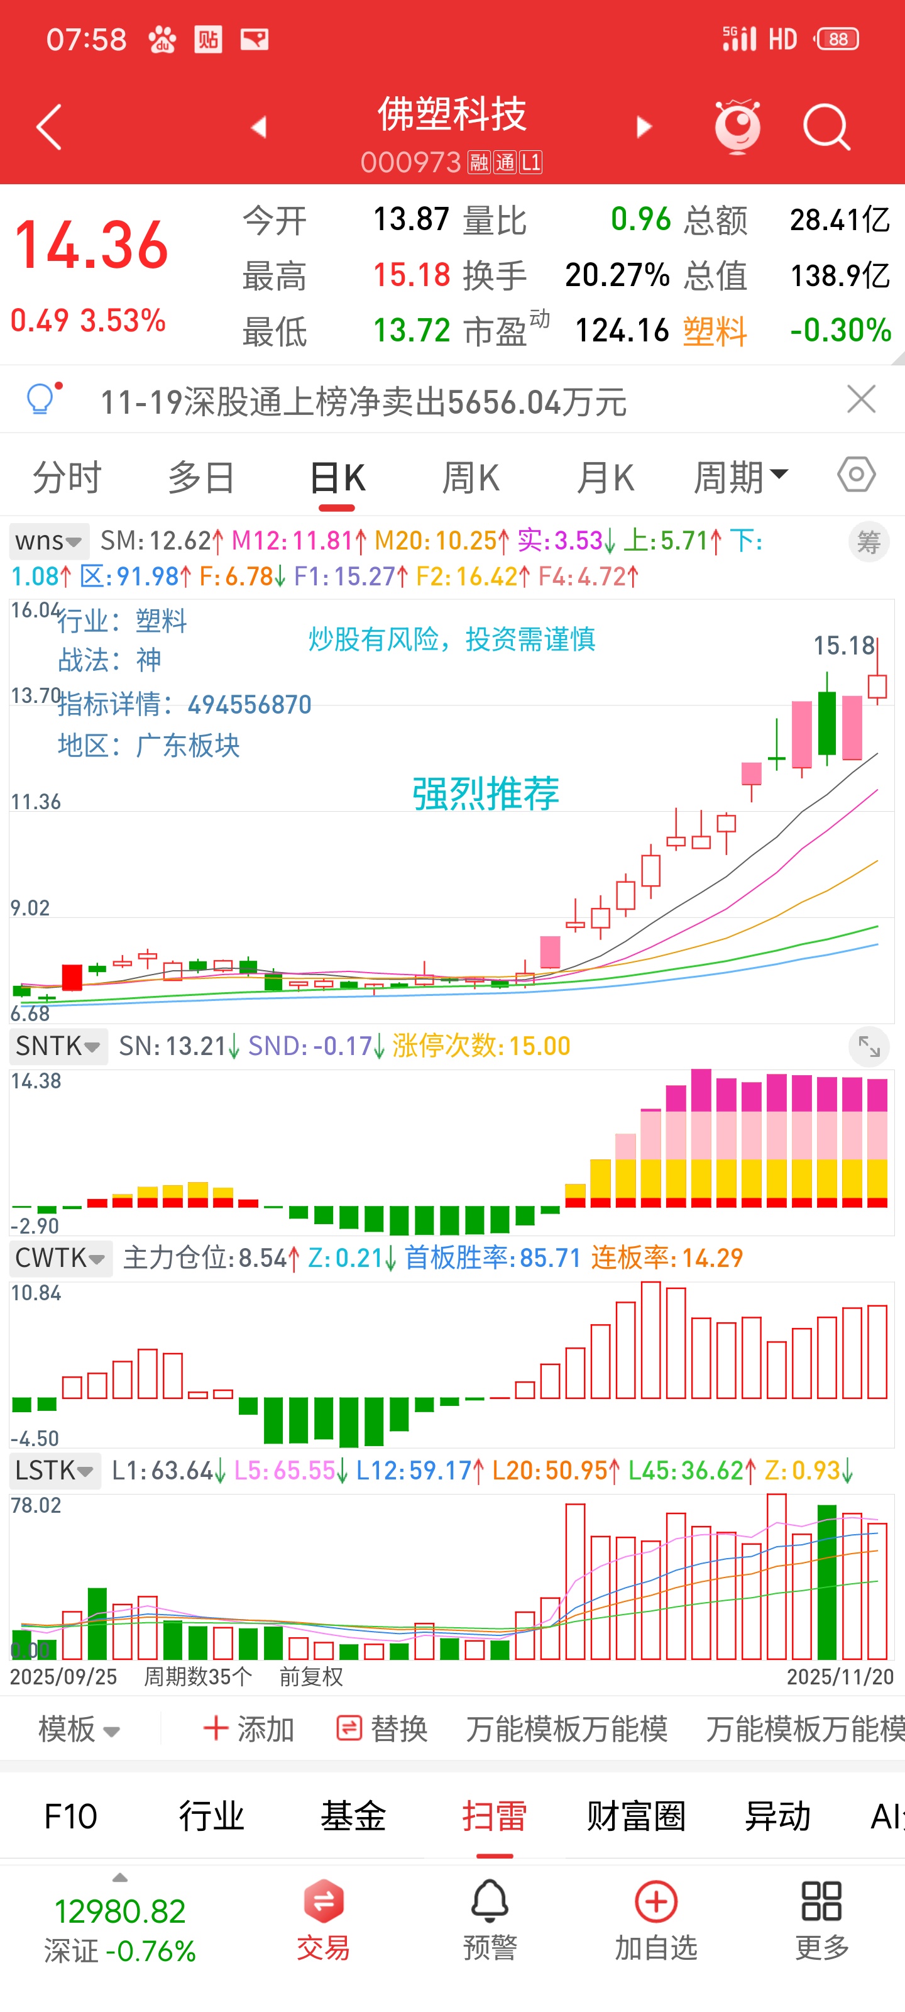This screenshot has height=2012, width=905.
Task: Open the 行业 tab
Action: pyautogui.click(x=212, y=1816)
